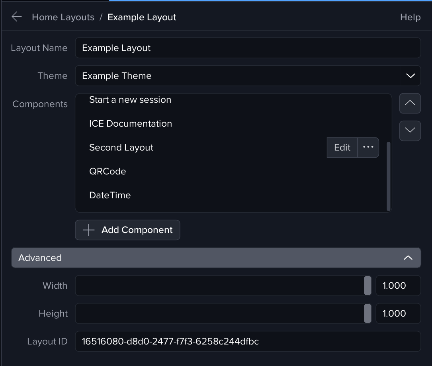
Task: Select the DateTime component
Action: (110, 196)
